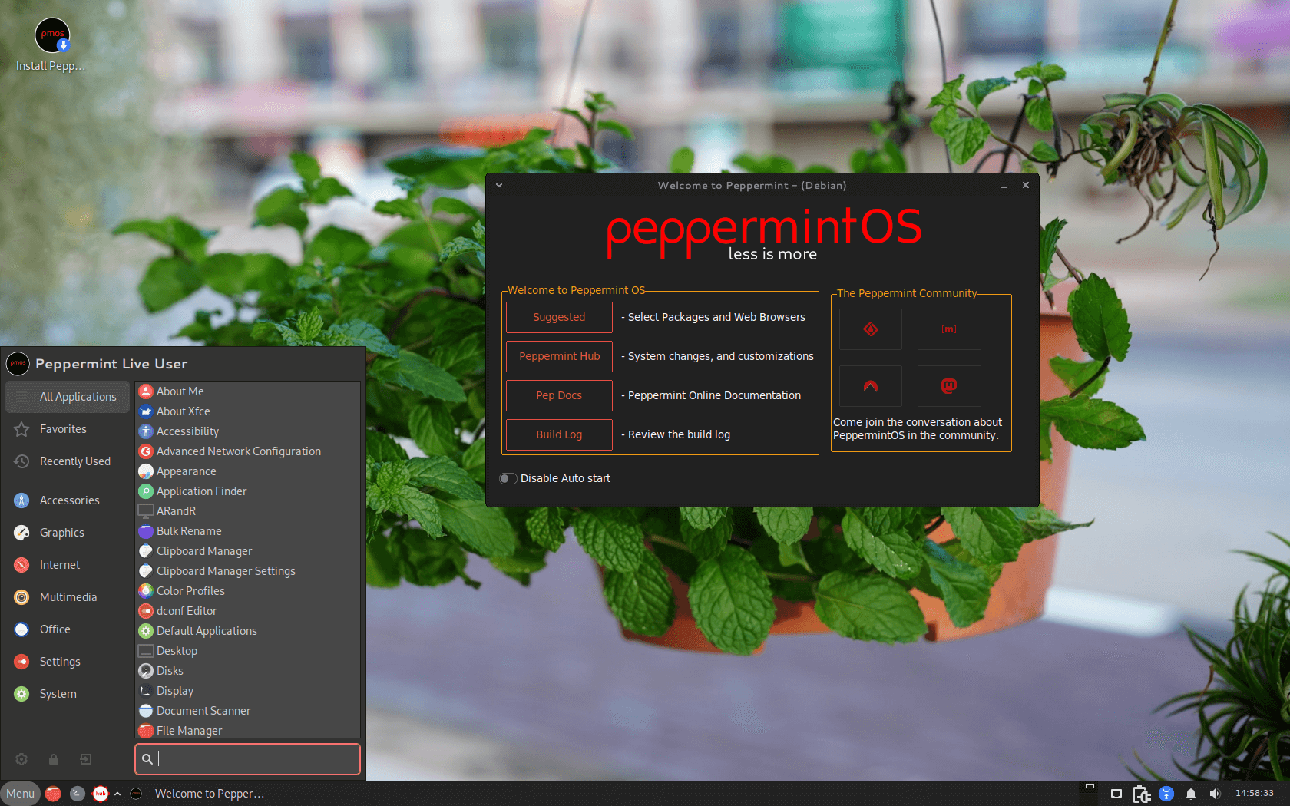Click the Pep Docs button
This screenshot has height=806, width=1290.
tap(559, 395)
